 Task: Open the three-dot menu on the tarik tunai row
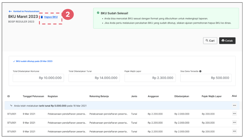[234, 106]
